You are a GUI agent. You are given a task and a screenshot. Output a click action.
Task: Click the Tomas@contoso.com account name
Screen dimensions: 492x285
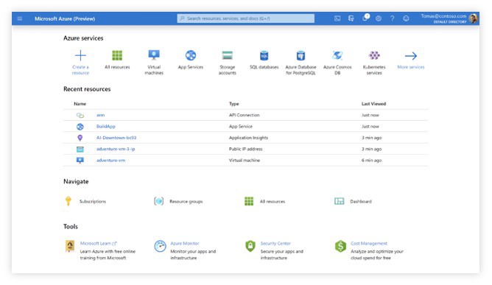coord(443,16)
